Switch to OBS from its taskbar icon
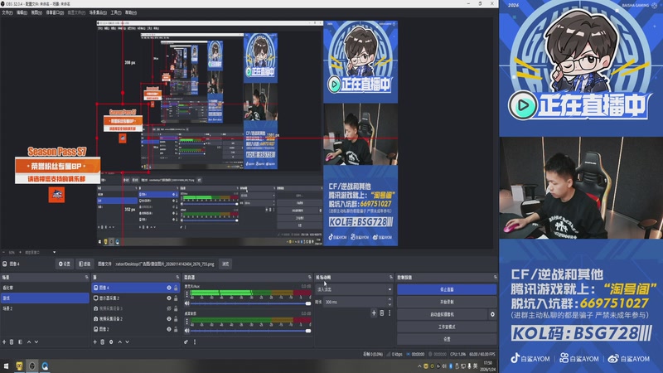The image size is (663, 373). [32, 366]
